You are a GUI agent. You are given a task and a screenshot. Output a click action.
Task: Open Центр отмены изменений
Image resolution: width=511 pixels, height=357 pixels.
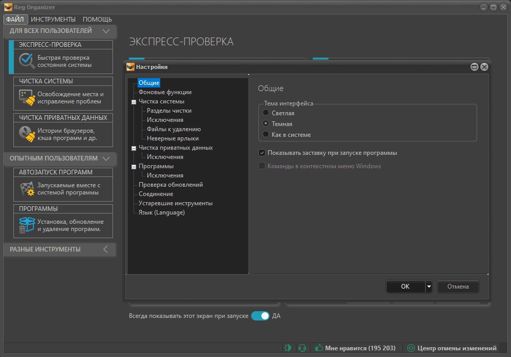pyautogui.click(x=457, y=348)
